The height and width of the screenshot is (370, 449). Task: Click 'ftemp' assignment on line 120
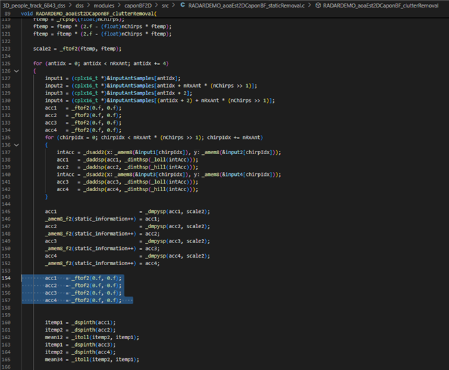[x=41, y=26]
